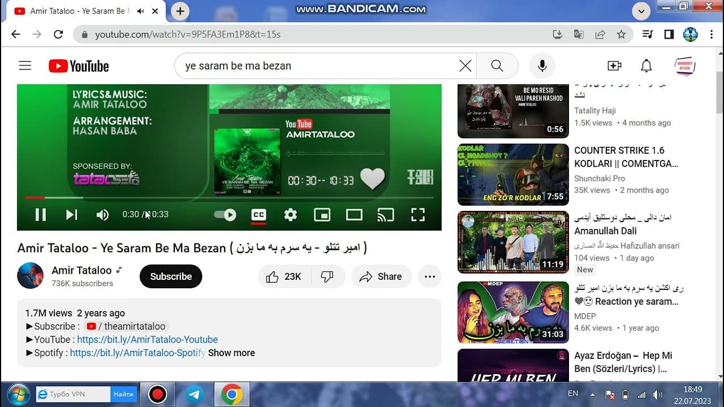This screenshot has height=407, width=724.
Task: Enter full screen mode
Action: tap(417, 214)
